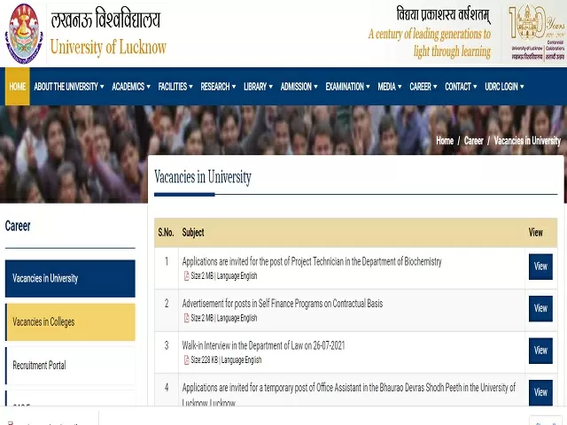View the Walk-in Interview Law notice
This screenshot has width=567, height=425.
pyautogui.click(x=540, y=351)
